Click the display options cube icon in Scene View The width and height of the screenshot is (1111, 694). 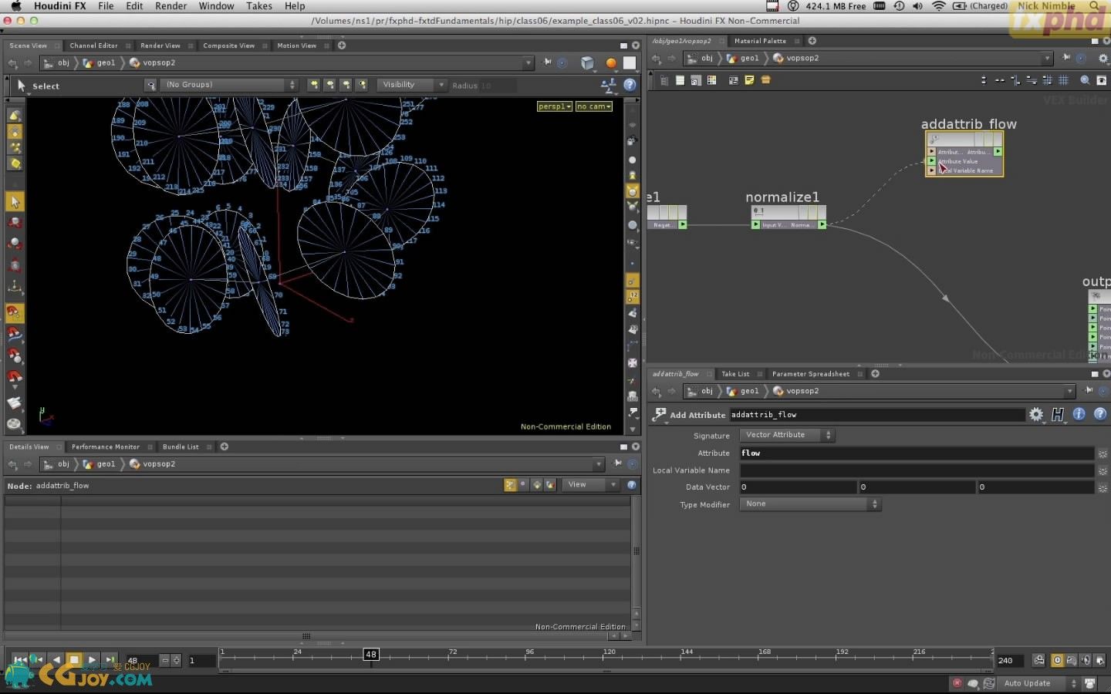click(x=587, y=62)
